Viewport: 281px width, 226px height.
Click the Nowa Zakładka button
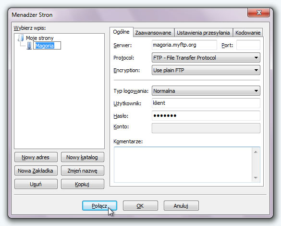[x=36, y=171]
